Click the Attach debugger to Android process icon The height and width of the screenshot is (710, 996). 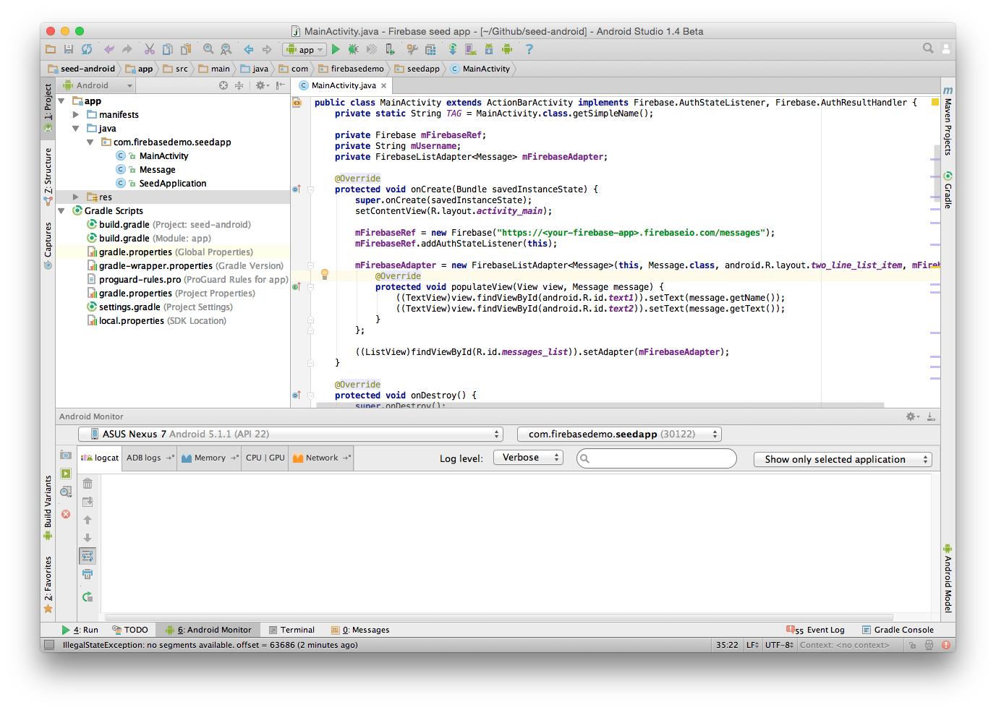[x=390, y=49]
